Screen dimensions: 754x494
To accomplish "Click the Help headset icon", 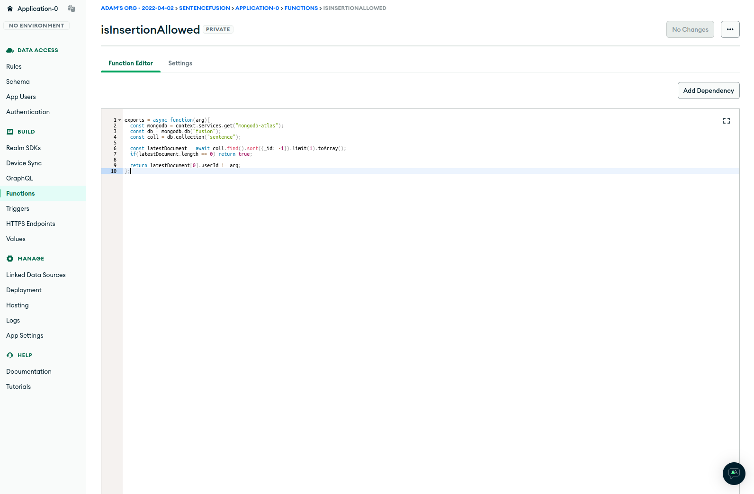I will coord(10,355).
